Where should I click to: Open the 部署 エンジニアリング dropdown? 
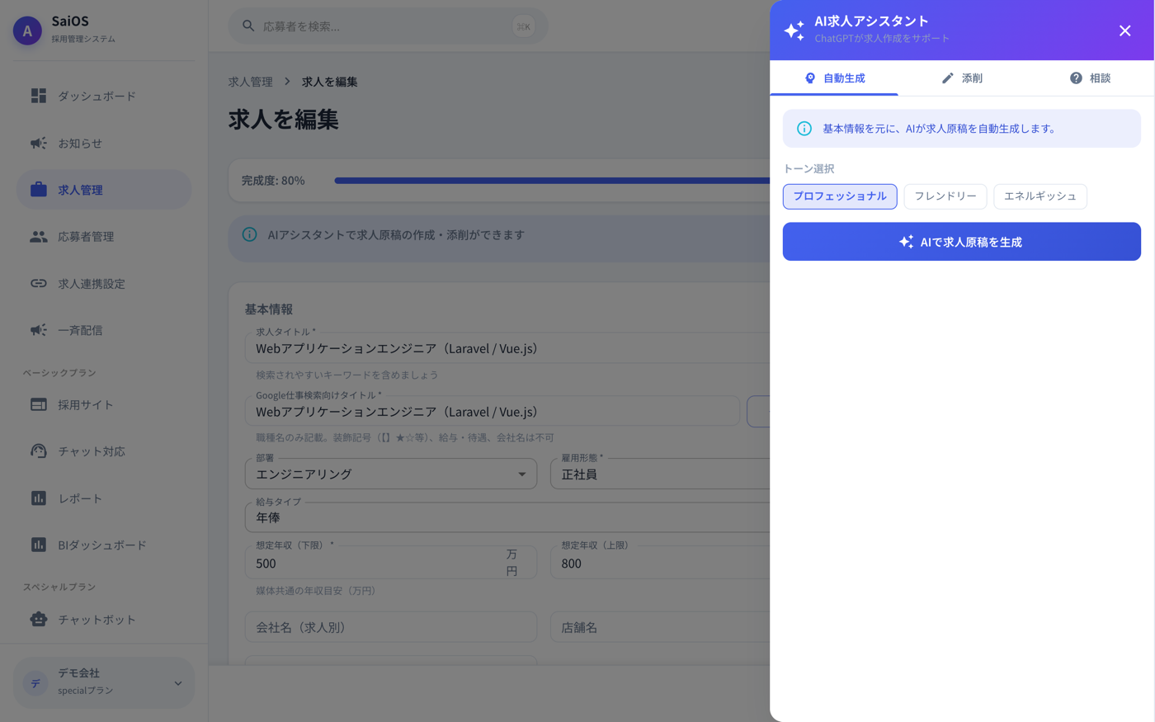tap(391, 474)
